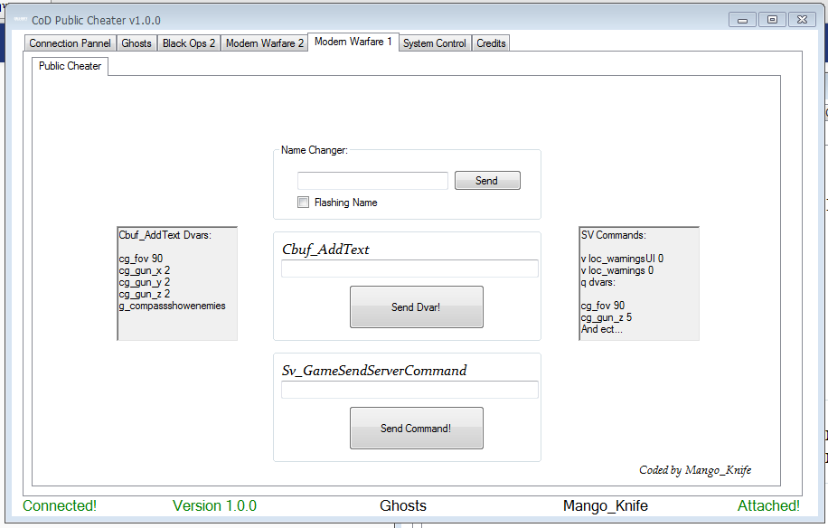Viewport: 828px width, 528px height.
Task: Click 'cg_fov 90' in Cbuf_AddText Dvars list
Action: [141, 259]
